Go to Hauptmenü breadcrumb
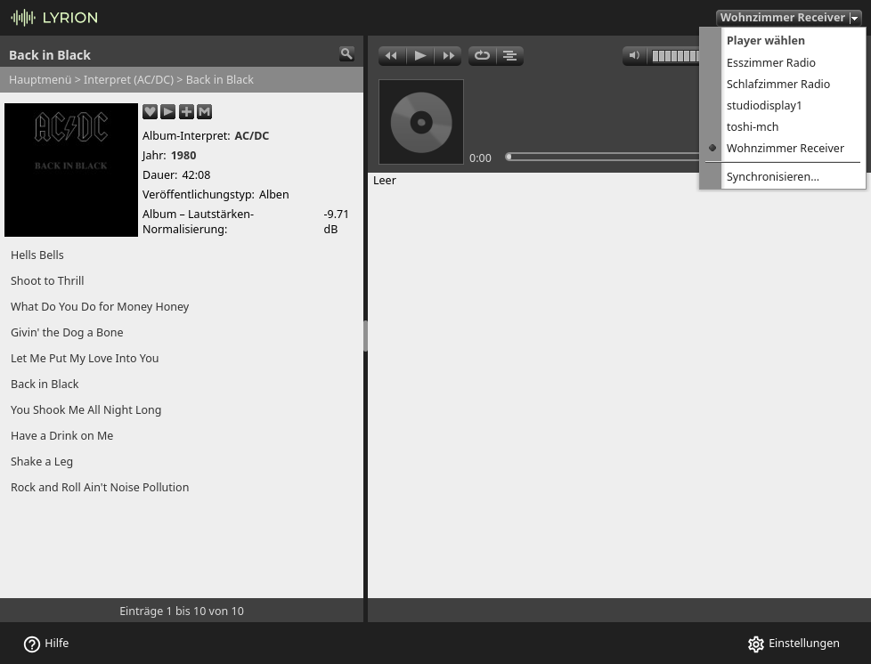This screenshot has width=871, height=664. coord(40,79)
